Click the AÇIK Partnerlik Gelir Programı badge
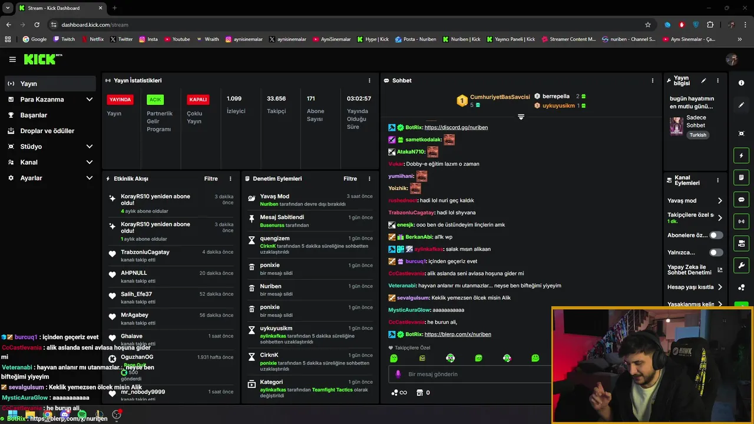The height and width of the screenshot is (424, 754). pos(155,100)
